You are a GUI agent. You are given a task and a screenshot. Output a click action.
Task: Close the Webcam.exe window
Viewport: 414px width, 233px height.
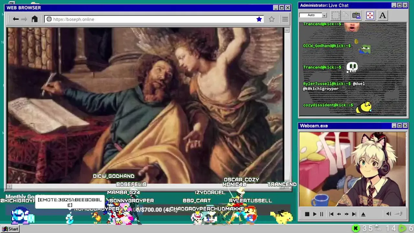(x=405, y=126)
